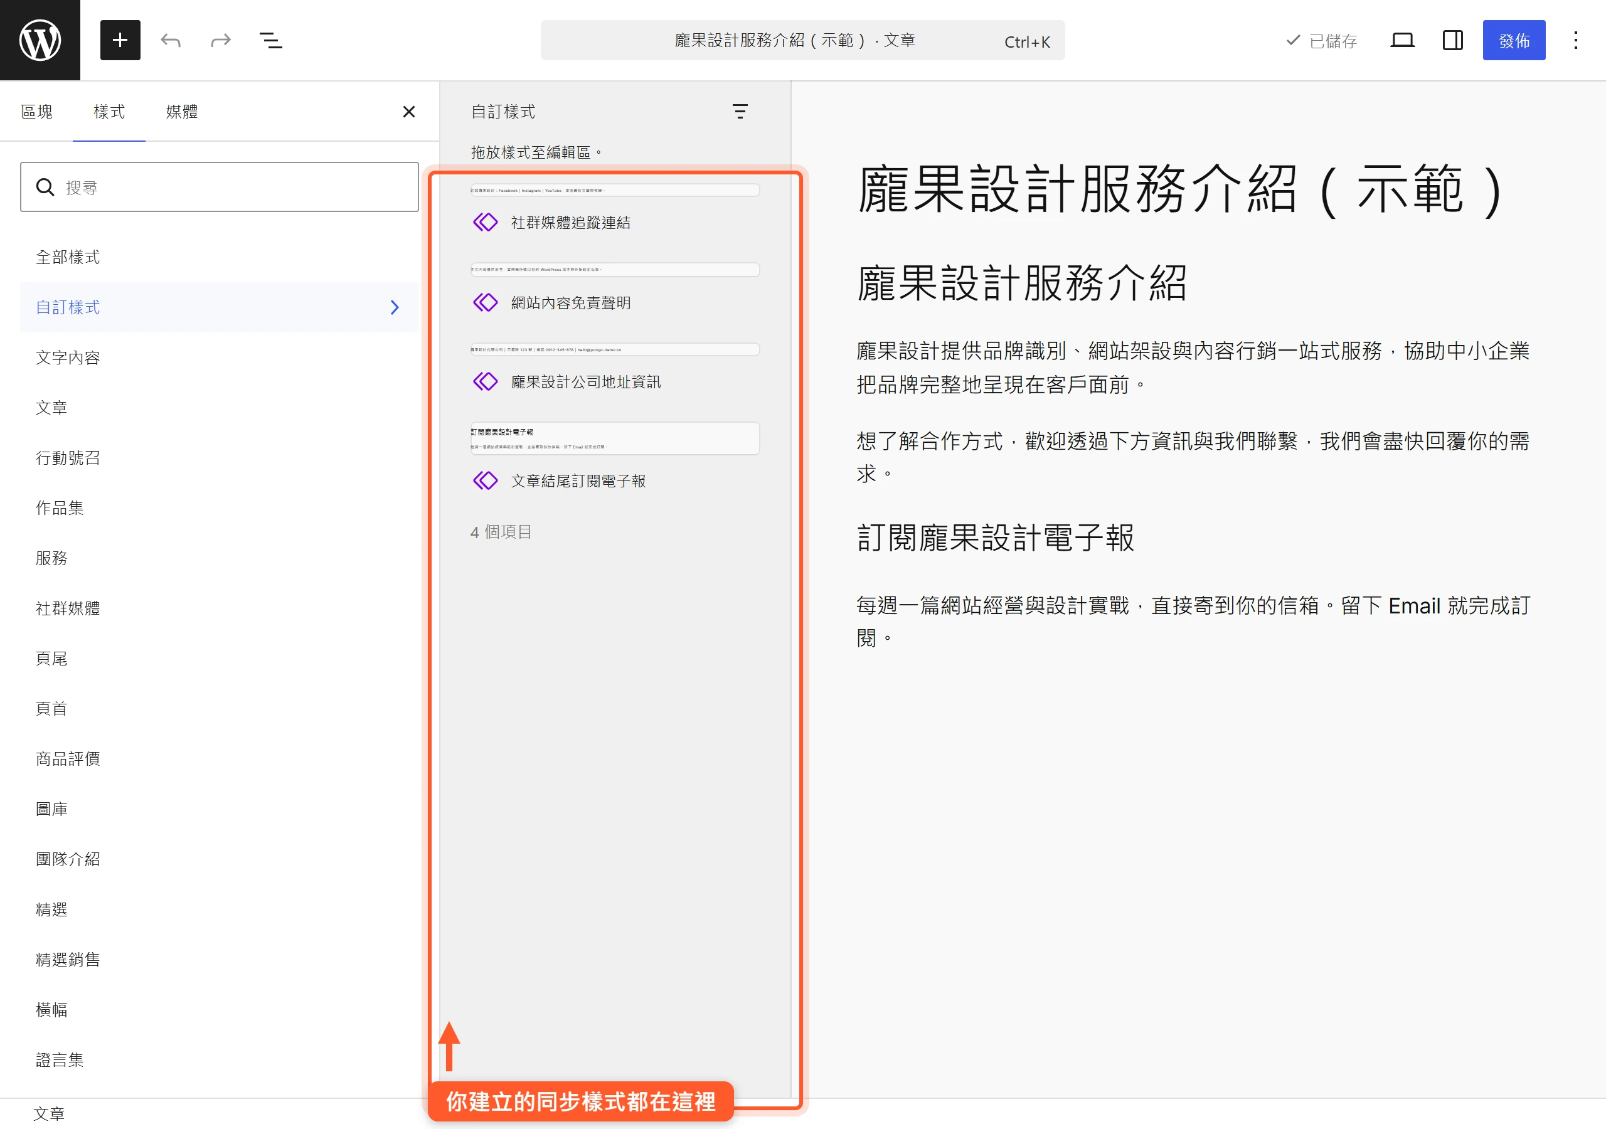This screenshot has width=1606, height=1129.
Task: Undo the last change
Action: [x=171, y=41]
